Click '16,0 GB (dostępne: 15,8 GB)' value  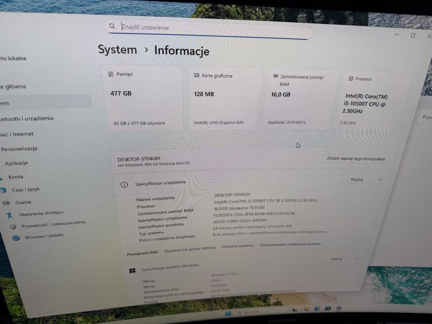[239, 208]
